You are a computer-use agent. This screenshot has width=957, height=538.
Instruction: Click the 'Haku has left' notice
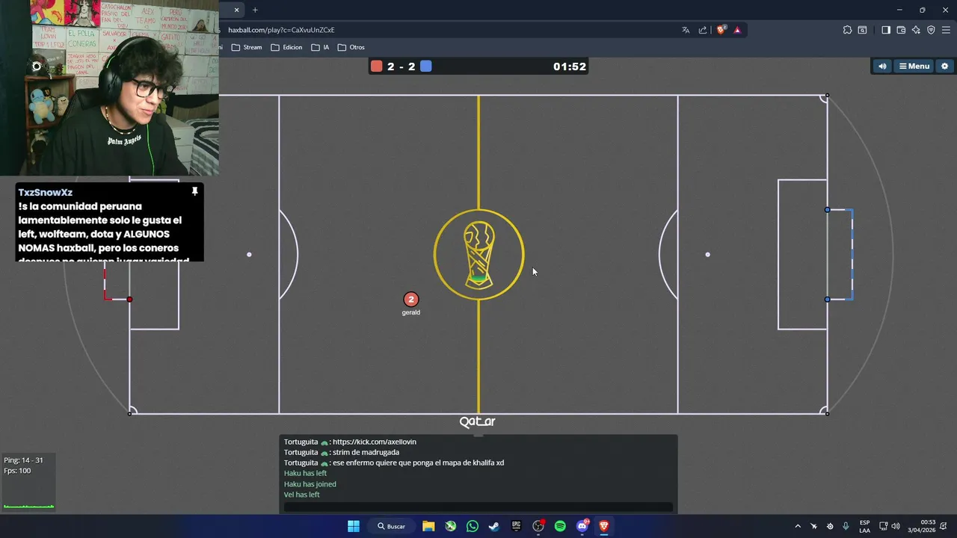305,473
